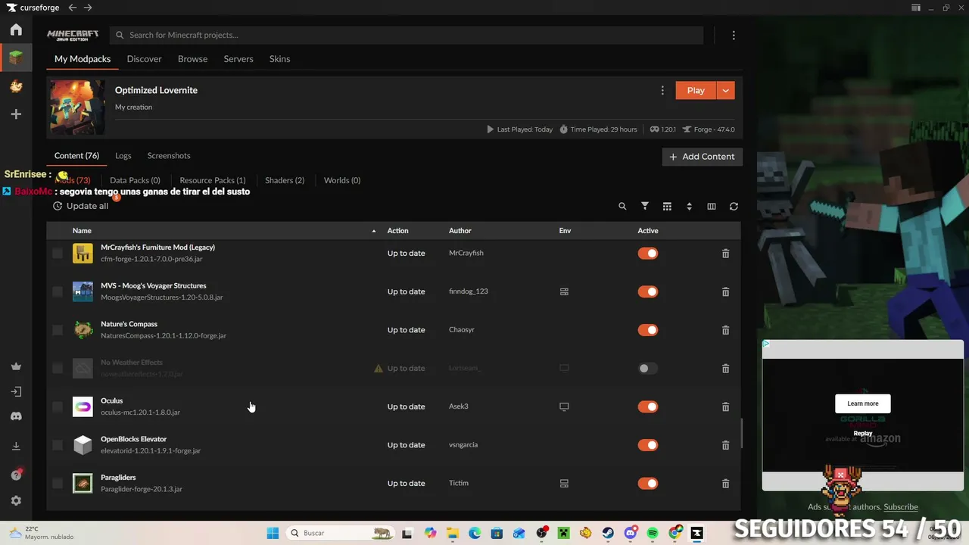Show the Worlds (0) tab
The width and height of the screenshot is (969, 545).
(x=342, y=180)
